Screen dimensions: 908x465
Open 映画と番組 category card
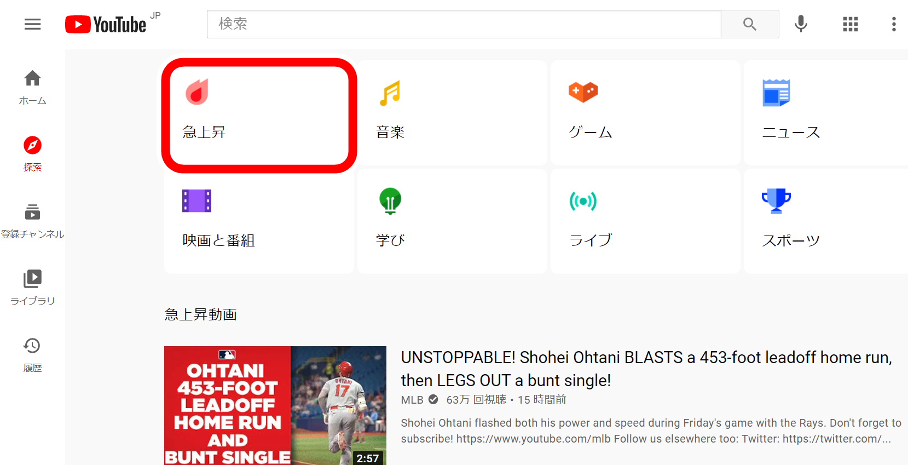click(x=259, y=221)
